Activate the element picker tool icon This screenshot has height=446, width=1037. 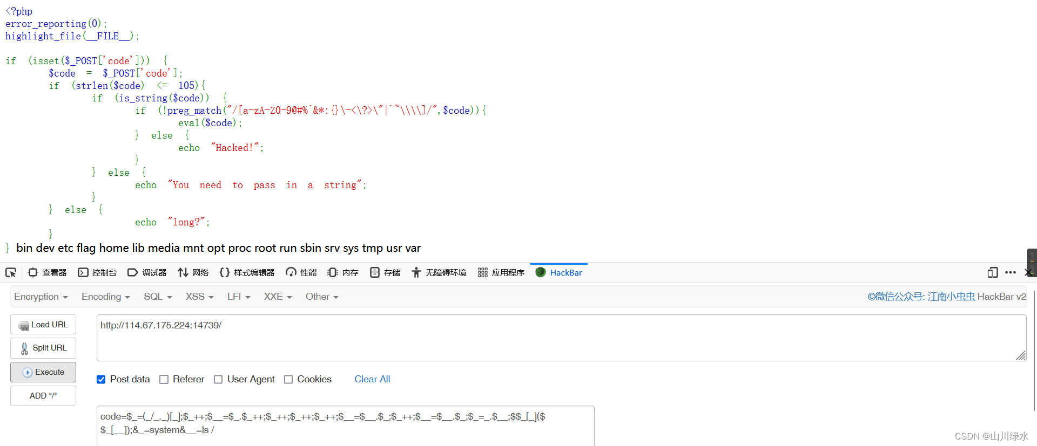[11, 272]
